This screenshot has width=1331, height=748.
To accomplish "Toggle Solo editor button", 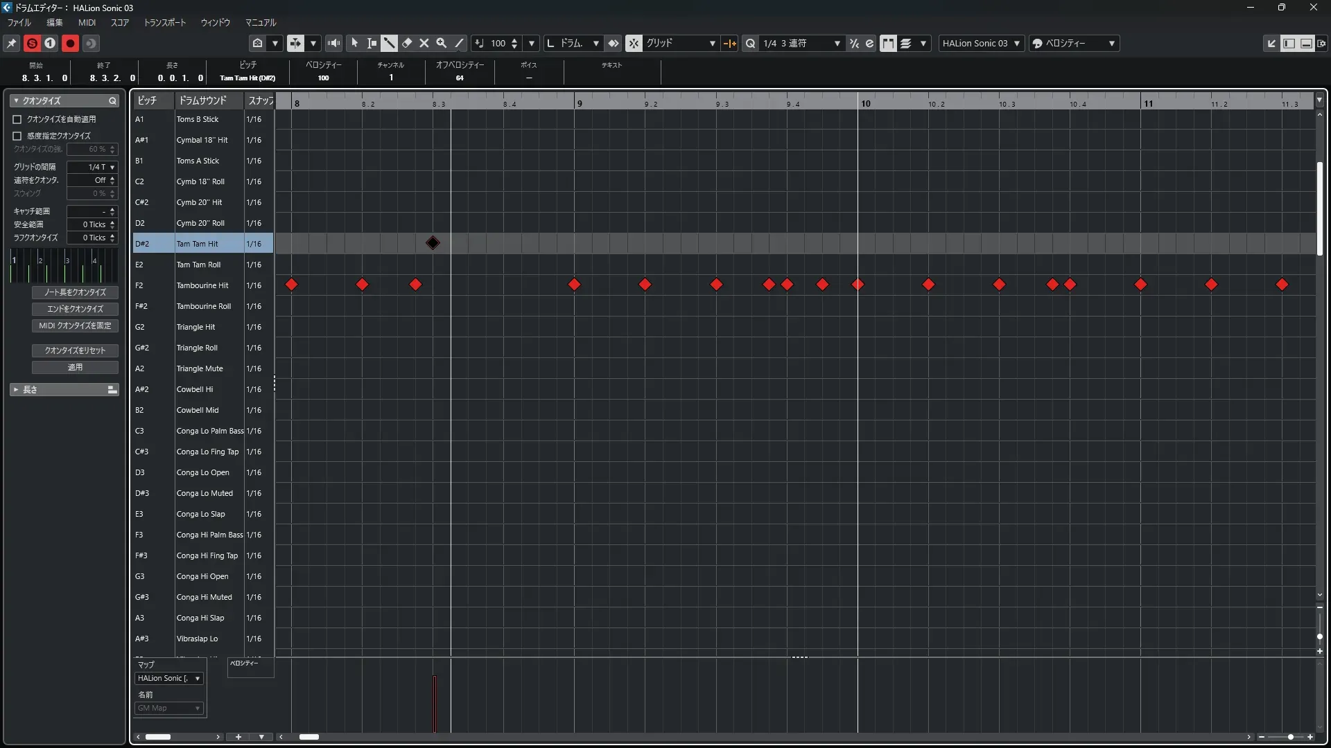I will [32, 43].
